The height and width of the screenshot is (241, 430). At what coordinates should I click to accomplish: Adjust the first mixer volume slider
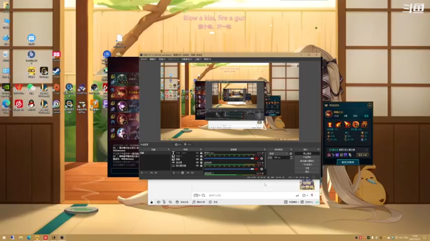[229, 159]
